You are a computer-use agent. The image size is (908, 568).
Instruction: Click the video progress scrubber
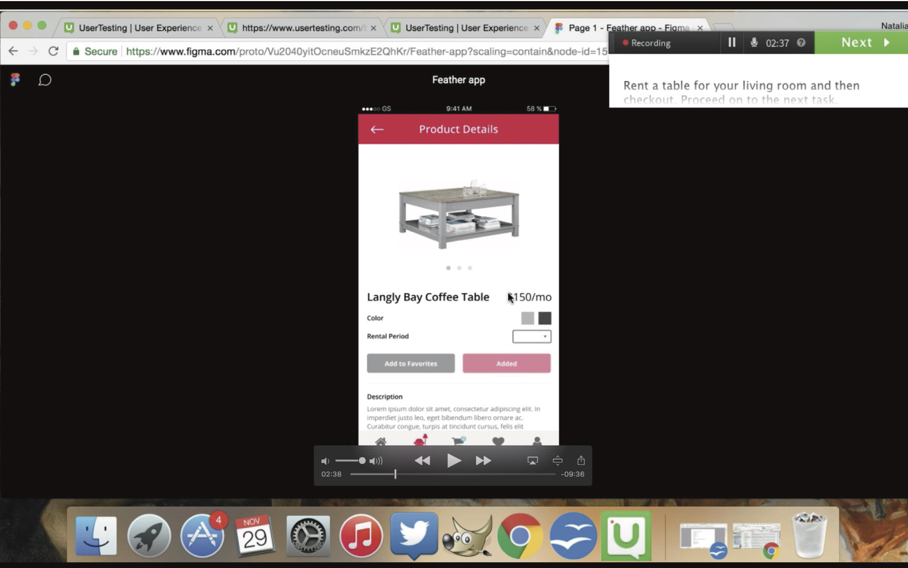395,474
